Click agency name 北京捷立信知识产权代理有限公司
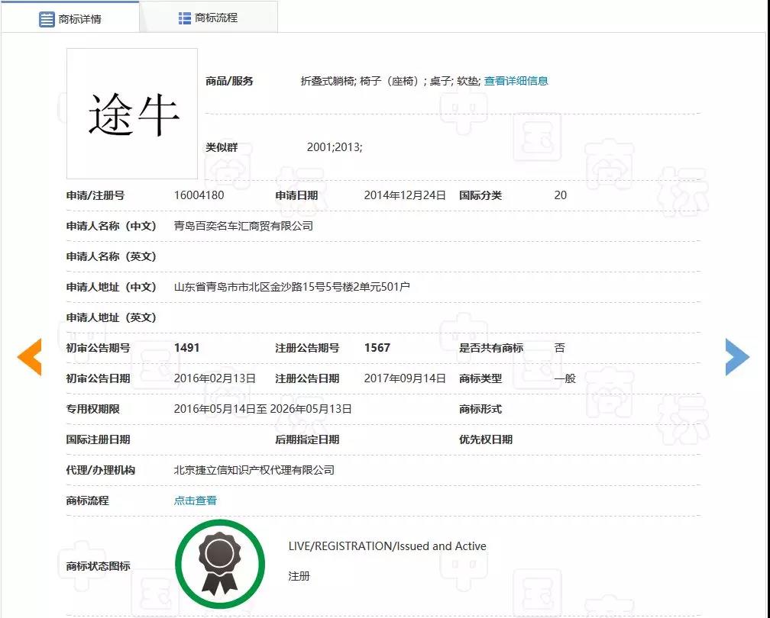The width and height of the screenshot is (770, 618). (254, 470)
